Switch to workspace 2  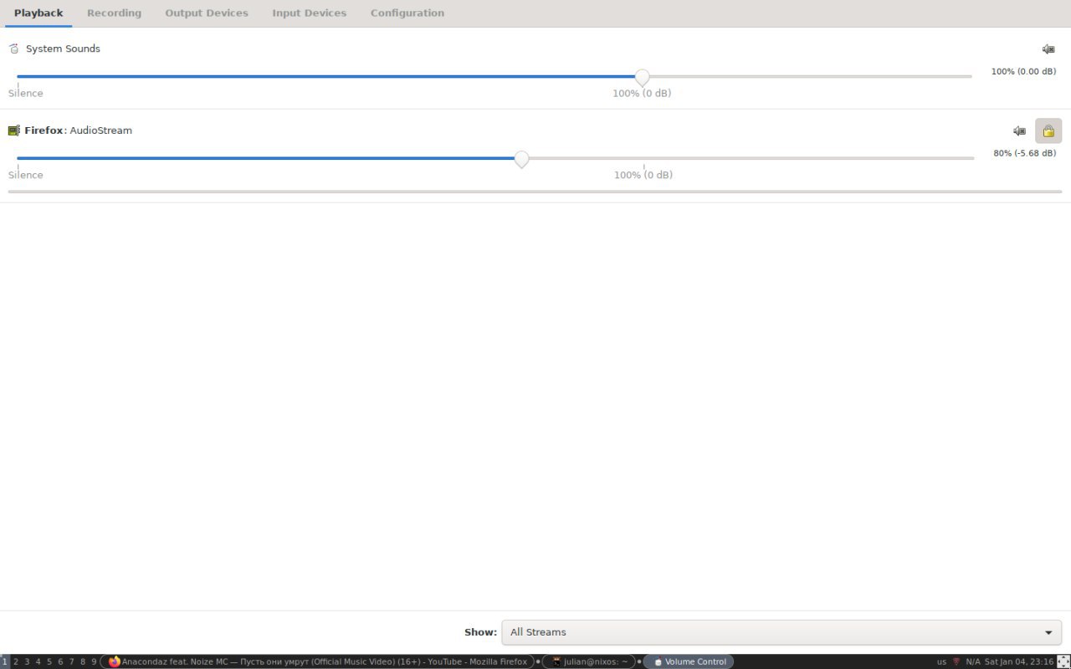[16, 661]
